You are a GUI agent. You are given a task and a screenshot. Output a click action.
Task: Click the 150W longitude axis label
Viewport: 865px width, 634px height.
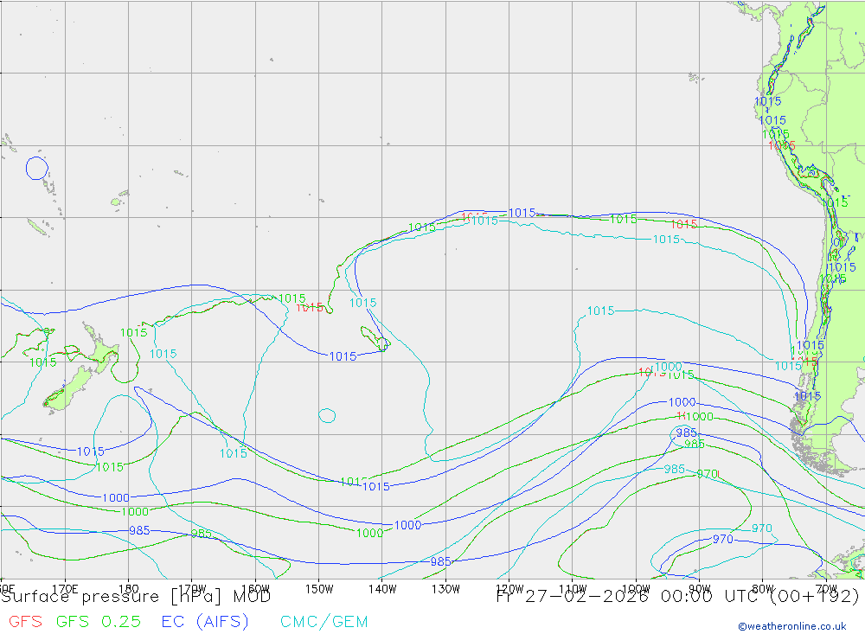tap(319, 589)
